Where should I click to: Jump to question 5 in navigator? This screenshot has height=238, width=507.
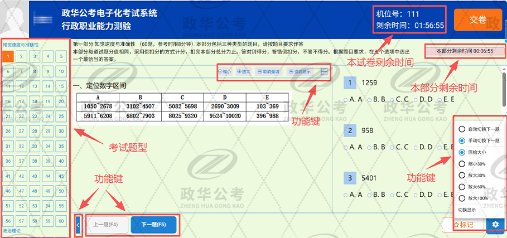click(x=61, y=57)
